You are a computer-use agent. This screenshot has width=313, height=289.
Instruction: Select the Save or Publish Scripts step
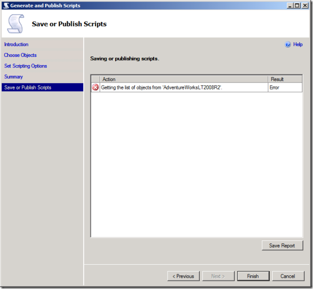[42, 87]
